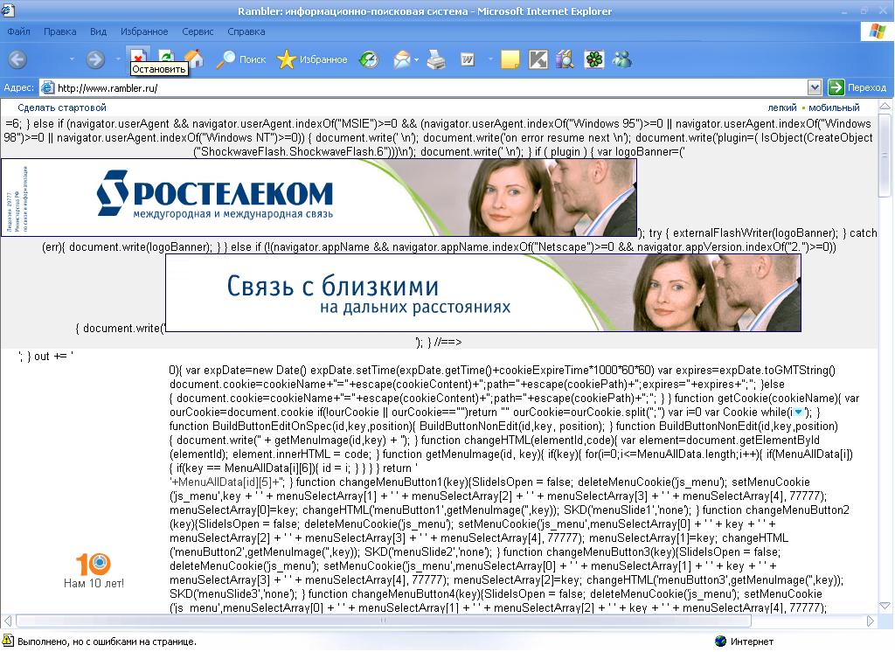The image size is (895, 652).
Task: Edit the page with the Word icon
Action: click(468, 59)
